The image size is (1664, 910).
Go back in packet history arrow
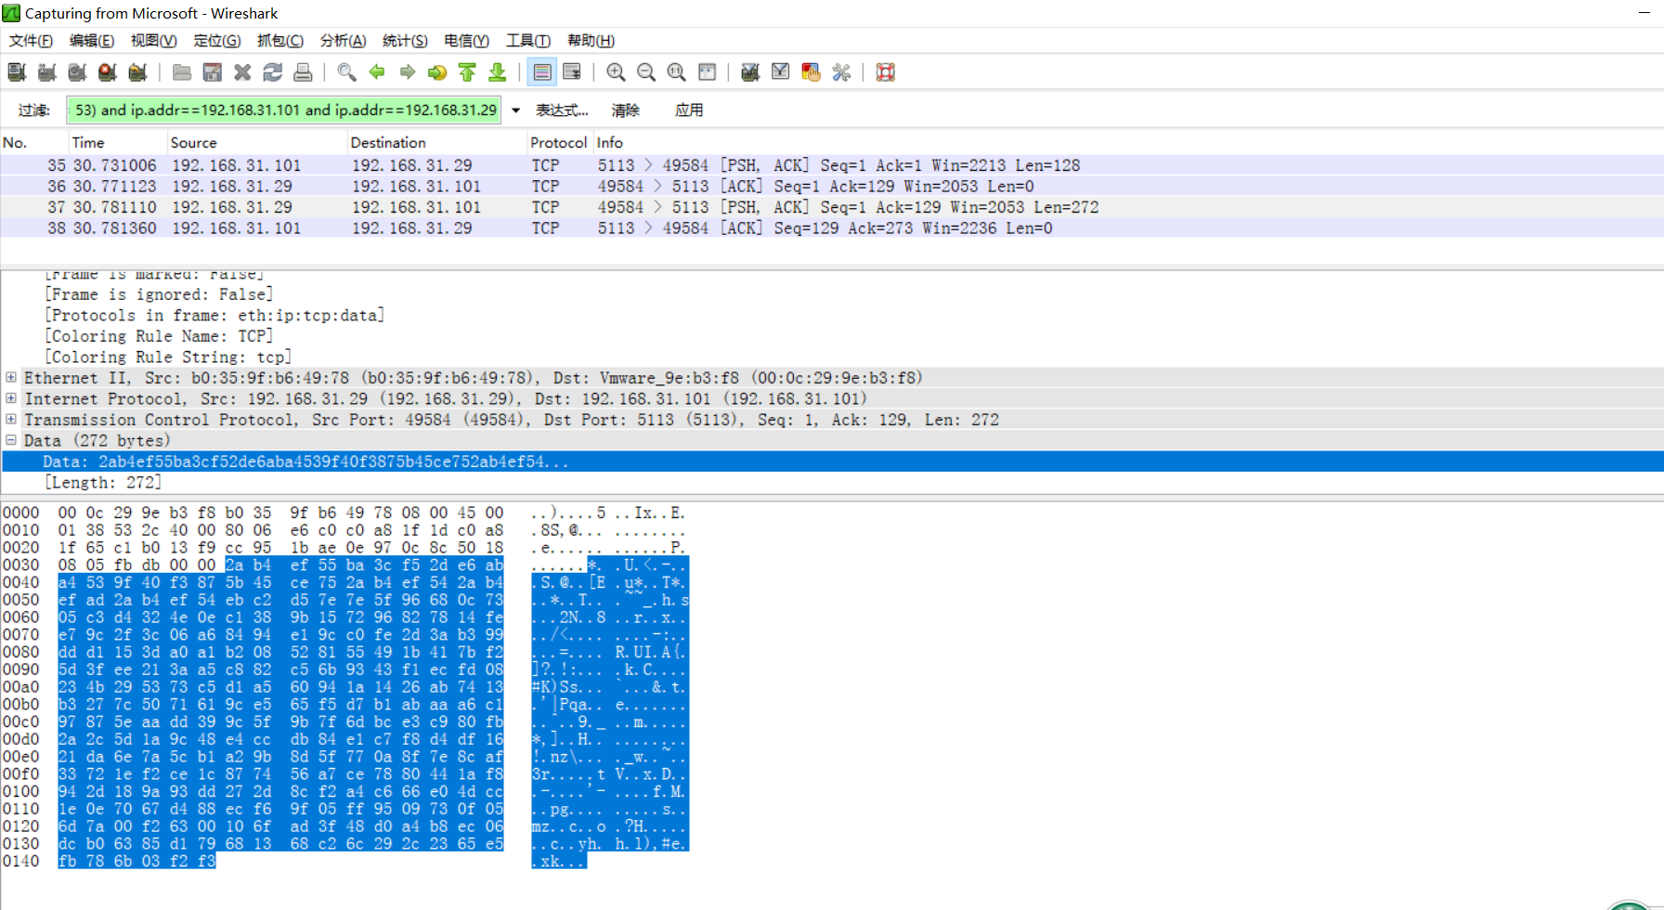point(377,72)
